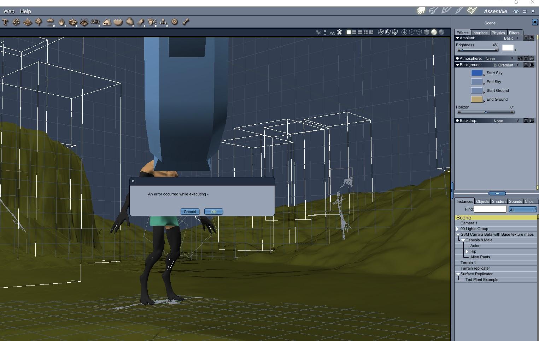539x341 pixels.
Task: Open the Backdrop None dropdown
Action: [x=506, y=121]
